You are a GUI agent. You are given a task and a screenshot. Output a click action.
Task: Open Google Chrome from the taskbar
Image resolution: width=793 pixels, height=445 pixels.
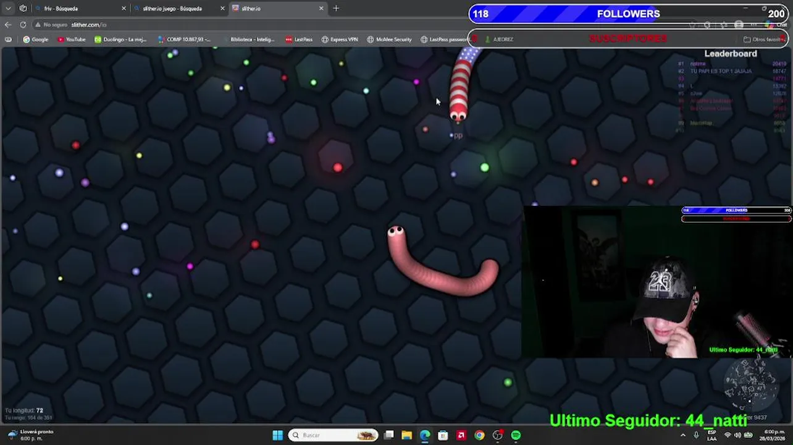[x=479, y=435]
